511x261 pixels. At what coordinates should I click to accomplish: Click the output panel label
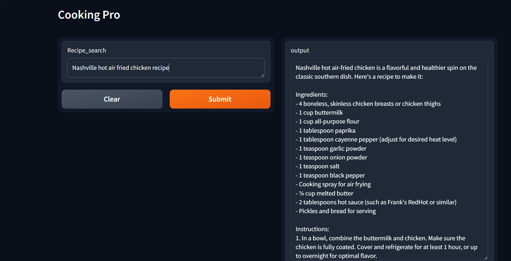coord(300,51)
